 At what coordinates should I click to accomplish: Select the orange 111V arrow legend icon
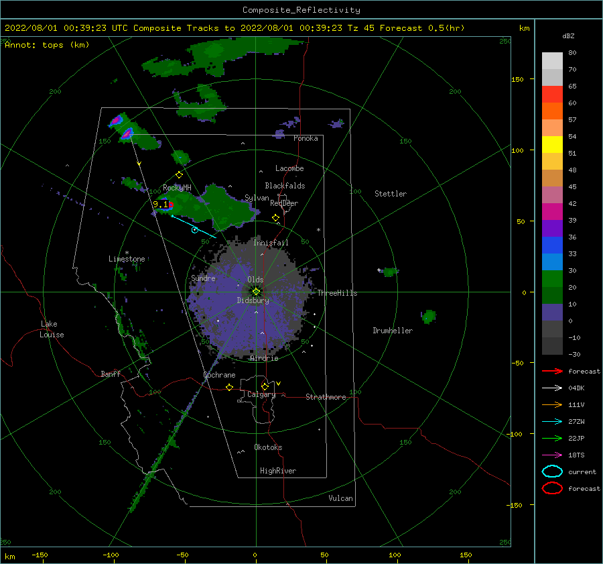point(552,404)
